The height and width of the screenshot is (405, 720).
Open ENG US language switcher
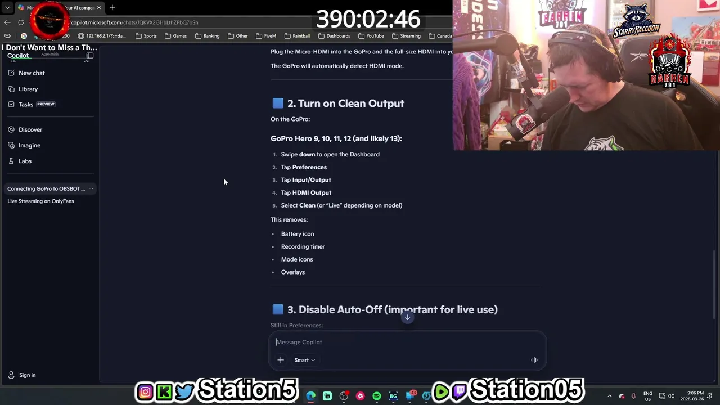pos(648,396)
